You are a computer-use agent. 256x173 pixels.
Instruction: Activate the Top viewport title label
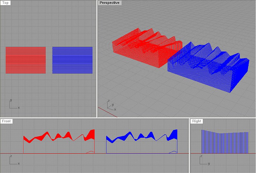pos(5,3)
